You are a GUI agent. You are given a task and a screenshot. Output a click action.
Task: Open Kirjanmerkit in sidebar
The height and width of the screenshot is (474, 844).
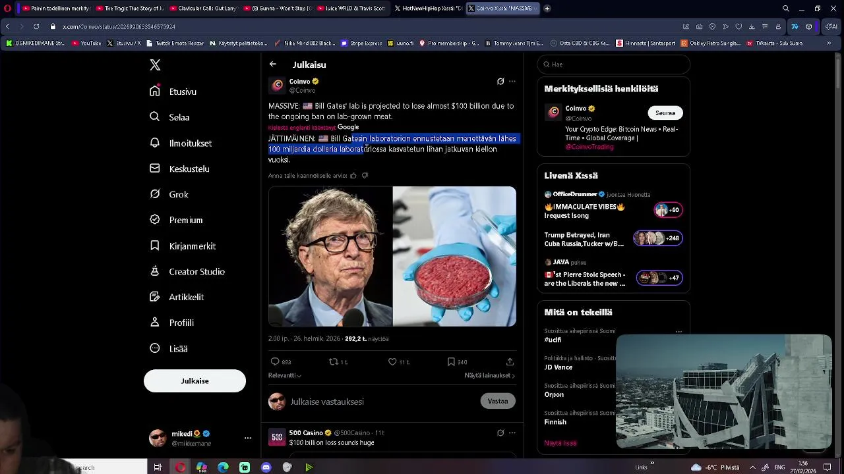(183, 246)
